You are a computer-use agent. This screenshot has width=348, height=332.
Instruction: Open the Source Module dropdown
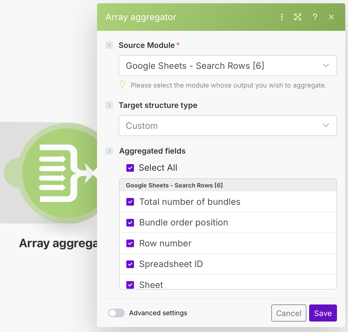pos(228,66)
